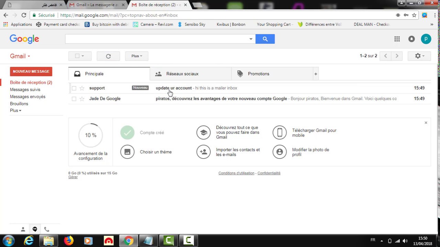Toggle the select-all checkbox in toolbar
This screenshot has width=440, height=247.
(x=77, y=56)
